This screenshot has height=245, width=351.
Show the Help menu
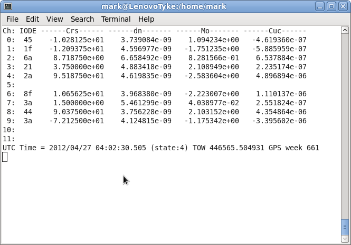pyautogui.click(x=146, y=19)
